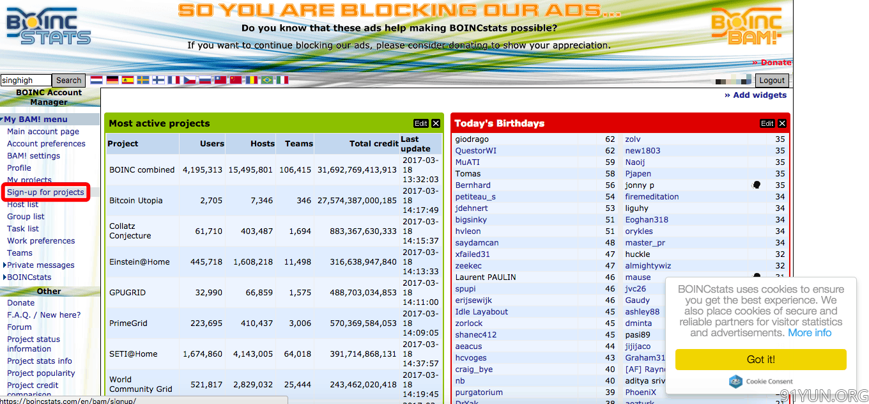Close the Today's Birthdays widget
Image resolution: width=869 pixels, height=404 pixels.
pyautogui.click(x=782, y=123)
